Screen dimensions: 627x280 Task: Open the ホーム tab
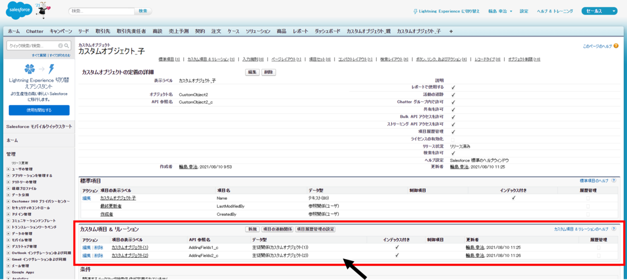[14, 31]
